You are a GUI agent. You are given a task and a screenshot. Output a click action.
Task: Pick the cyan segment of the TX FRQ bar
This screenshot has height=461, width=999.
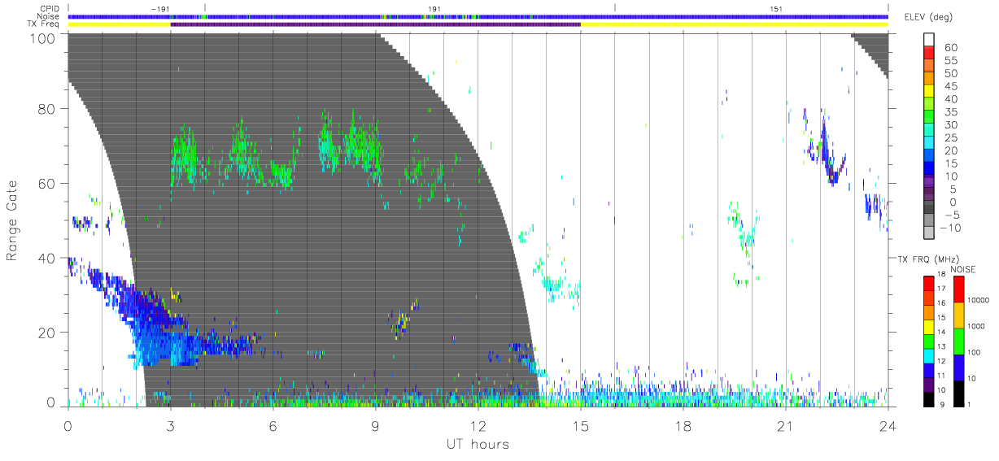point(929,354)
